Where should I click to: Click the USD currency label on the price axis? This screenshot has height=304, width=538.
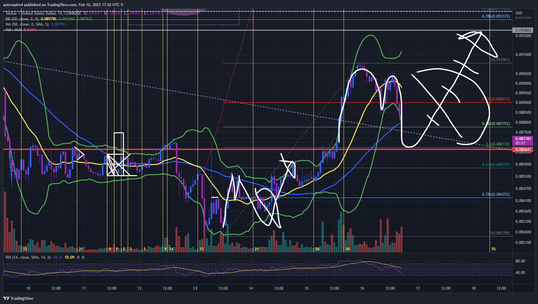pos(519,13)
